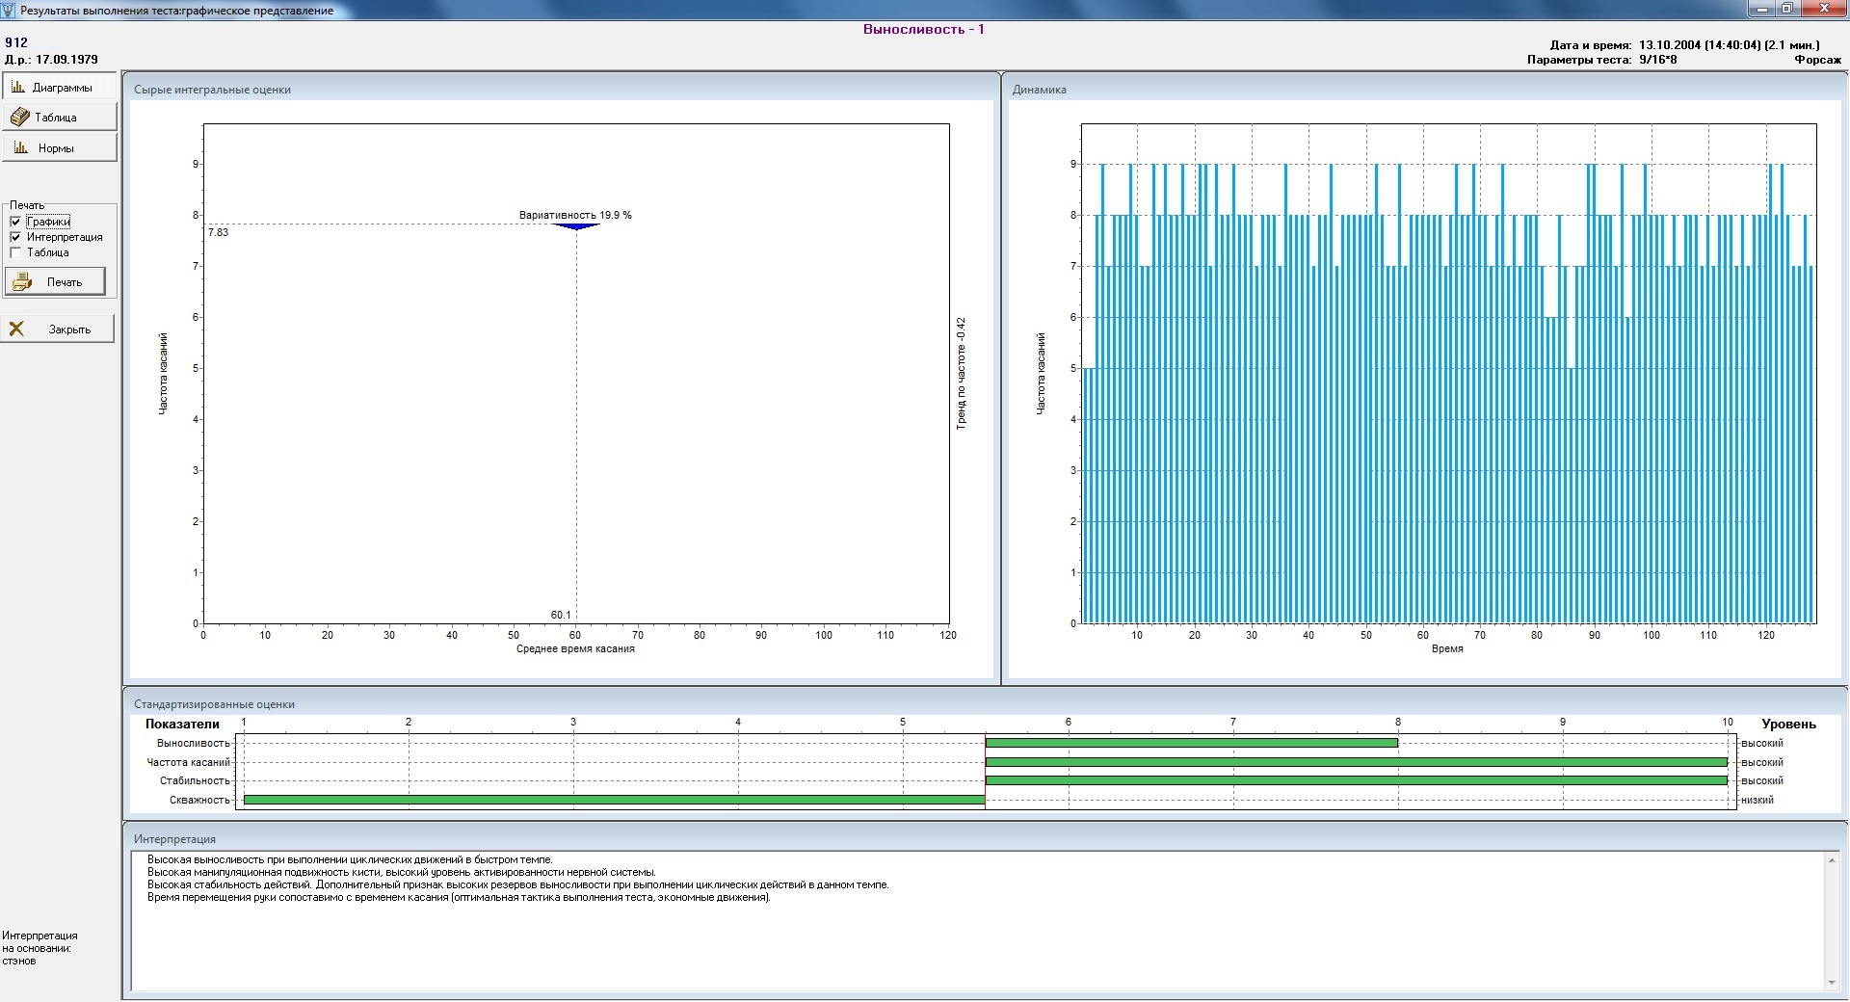
Task: Open the Диаграммы charts view
Action: point(59,88)
